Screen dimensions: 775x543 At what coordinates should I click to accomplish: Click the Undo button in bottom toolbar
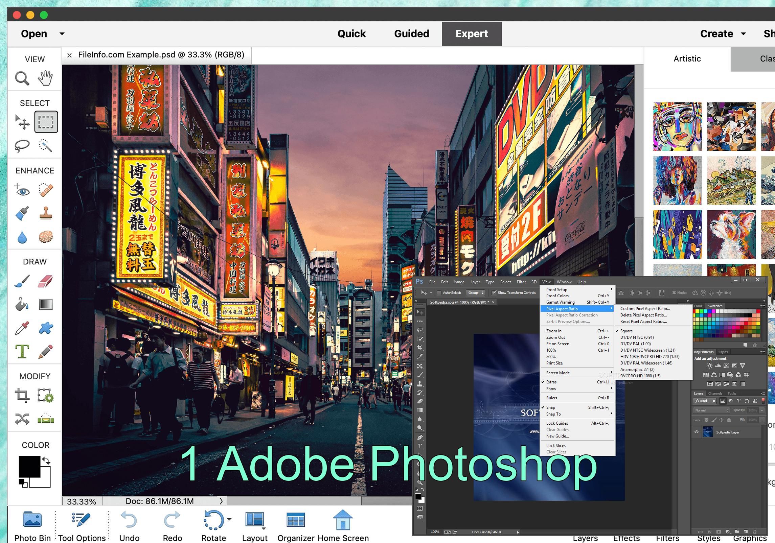tap(129, 520)
